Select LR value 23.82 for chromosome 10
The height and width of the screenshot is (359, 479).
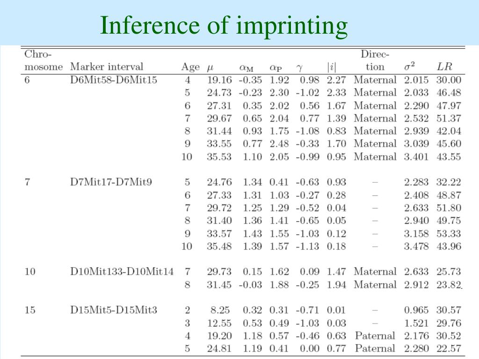(x=449, y=285)
